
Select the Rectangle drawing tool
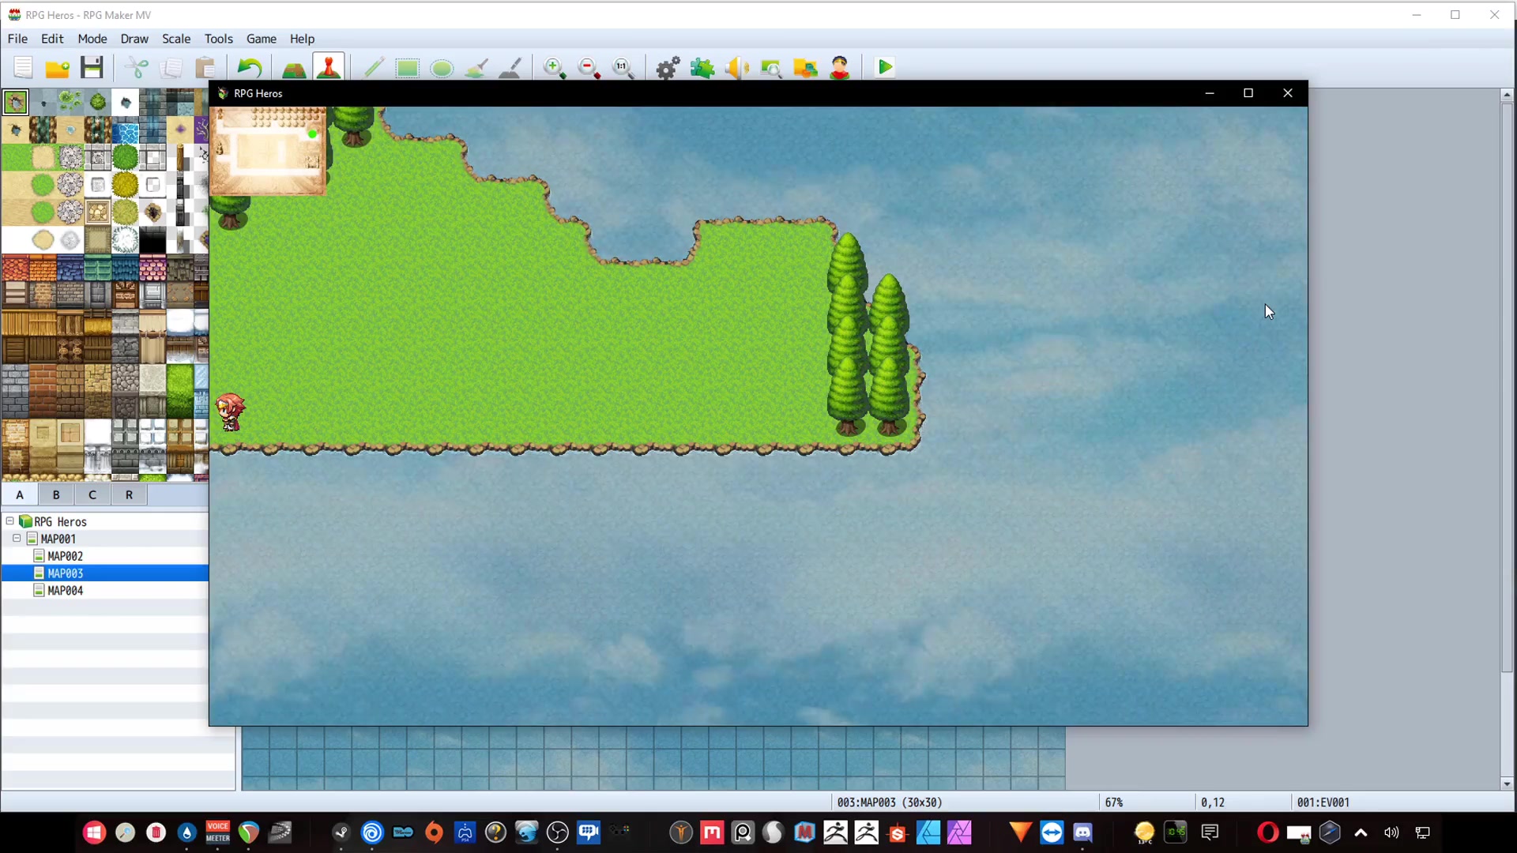coord(408,68)
